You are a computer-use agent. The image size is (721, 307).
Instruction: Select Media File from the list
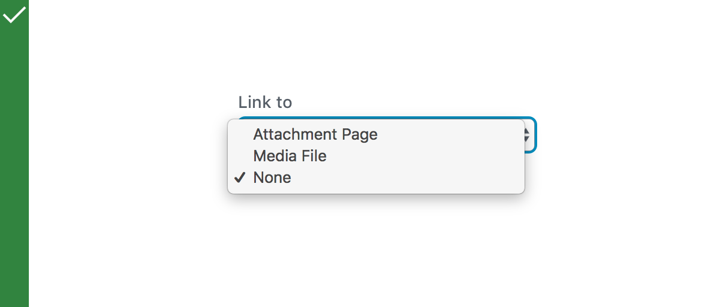click(x=290, y=156)
